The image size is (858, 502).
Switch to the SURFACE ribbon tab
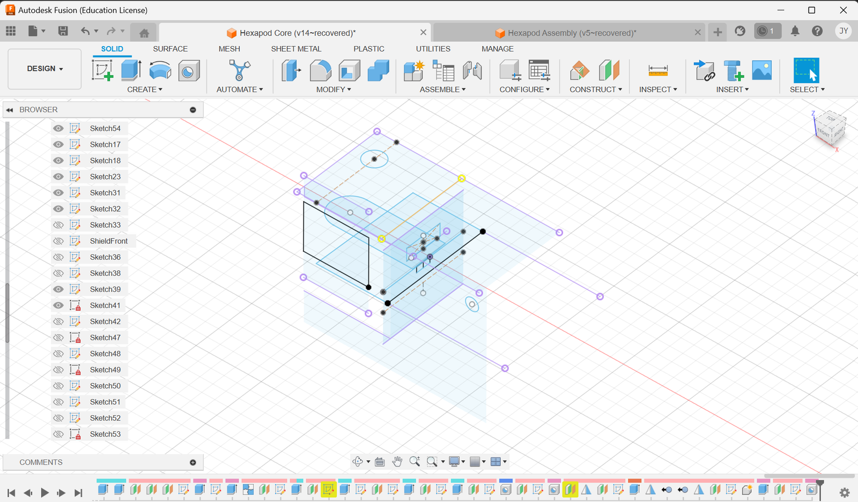170,49
